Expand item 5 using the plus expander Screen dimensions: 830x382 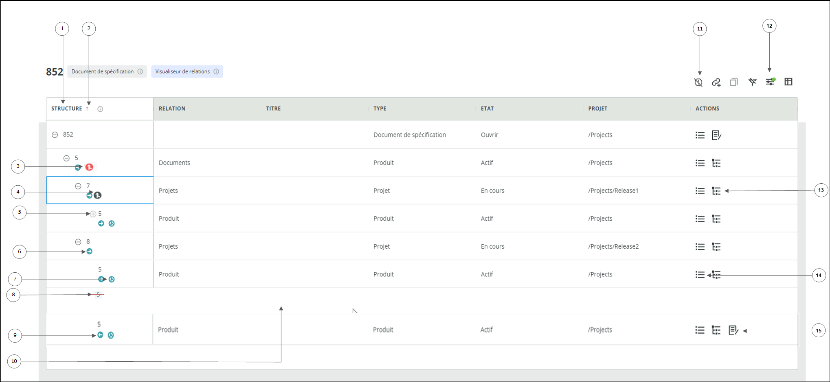(93, 214)
